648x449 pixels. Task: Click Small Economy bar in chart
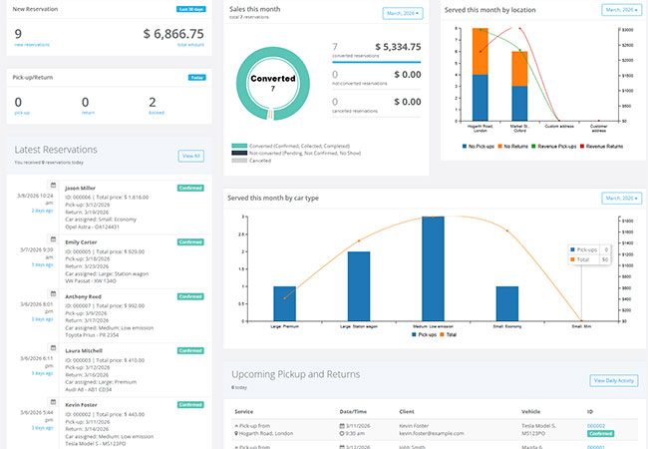pyautogui.click(x=507, y=304)
